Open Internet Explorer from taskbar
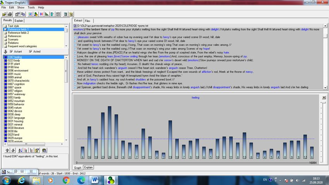329x185 pixels. (x=21, y=180)
